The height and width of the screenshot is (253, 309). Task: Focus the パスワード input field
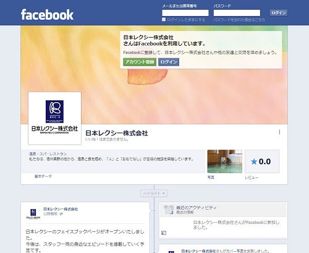237,13
